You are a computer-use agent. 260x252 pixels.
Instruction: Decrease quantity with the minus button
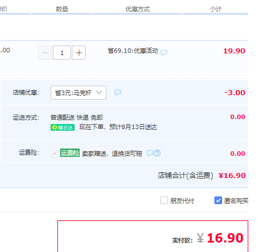pyautogui.click(x=45, y=53)
